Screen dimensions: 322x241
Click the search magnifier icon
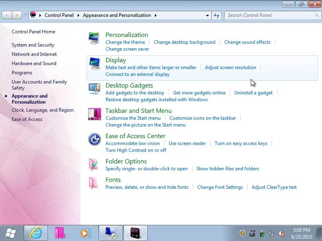(317, 15)
